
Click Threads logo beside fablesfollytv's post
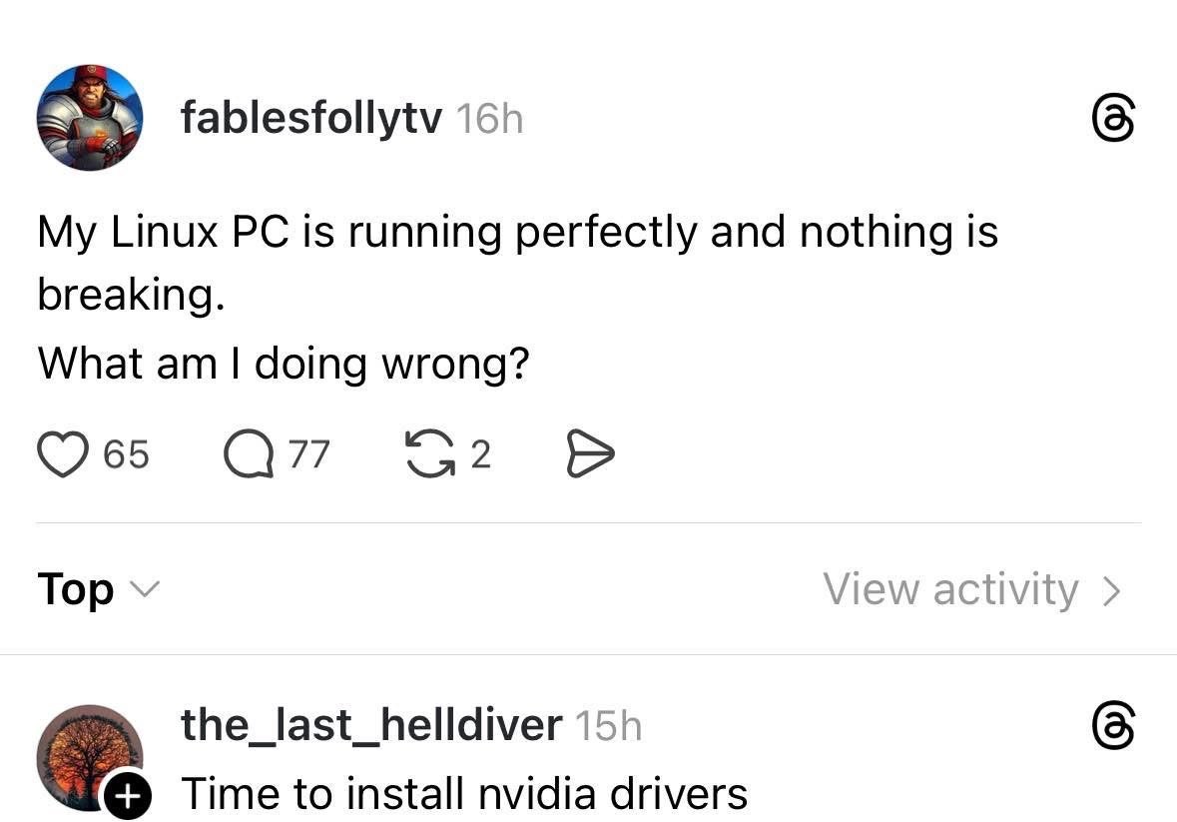1113,121
